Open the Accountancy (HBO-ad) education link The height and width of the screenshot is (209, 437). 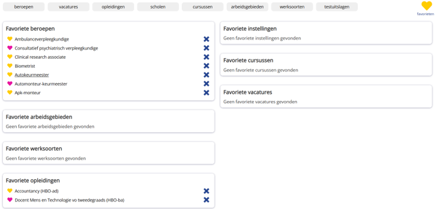(x=37, y=191)
